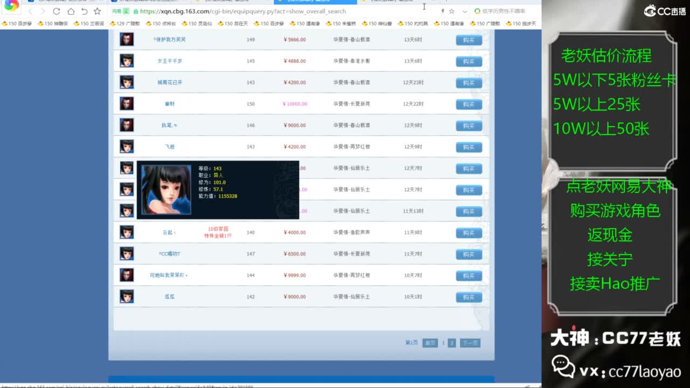Open the character name in the ¥5666.00 row

tap(169, 39)
